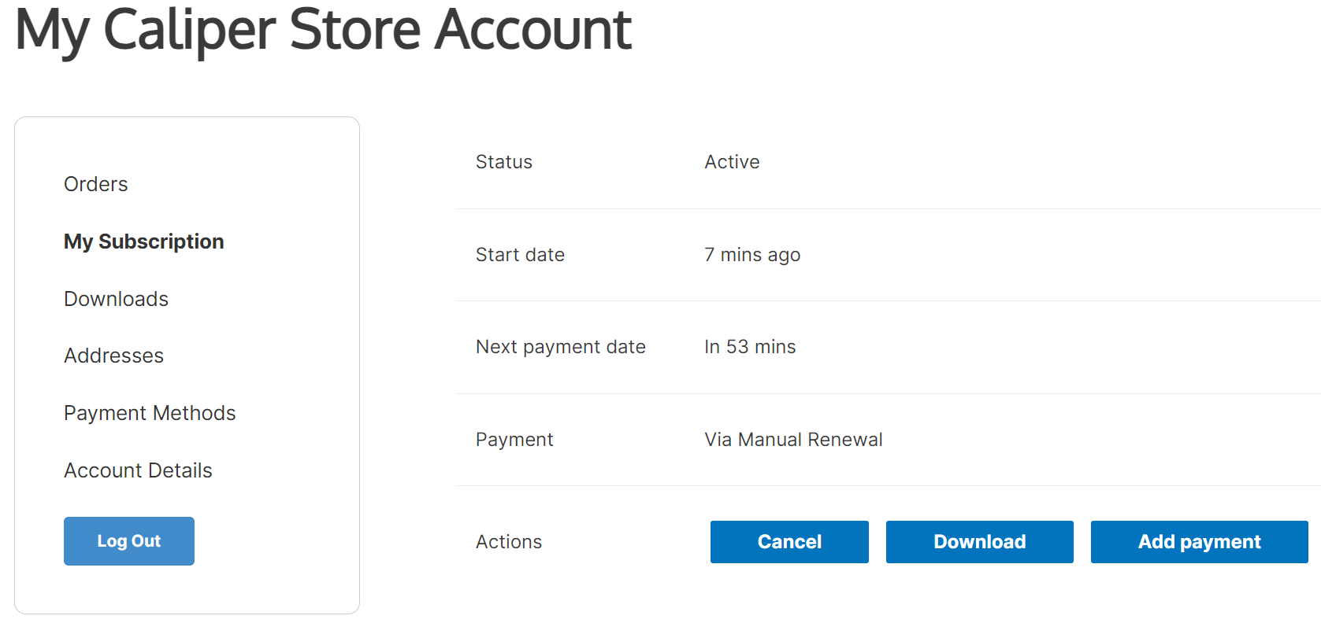Click the Add payment button
The width and height of the screenshot is (1321, 623).
tap(1199, 542)
